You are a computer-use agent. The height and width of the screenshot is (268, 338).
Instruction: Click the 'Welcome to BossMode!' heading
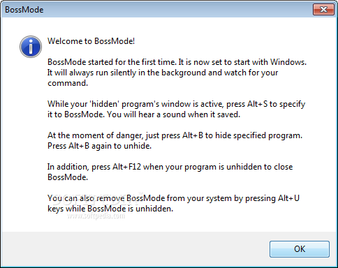point(91,41)
